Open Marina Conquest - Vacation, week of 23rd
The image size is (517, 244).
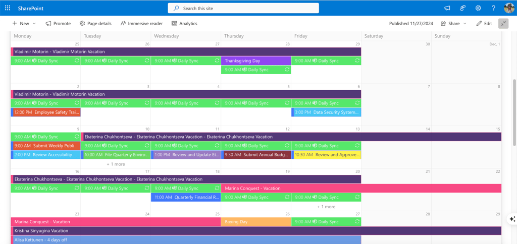click(x=116, y=222)
